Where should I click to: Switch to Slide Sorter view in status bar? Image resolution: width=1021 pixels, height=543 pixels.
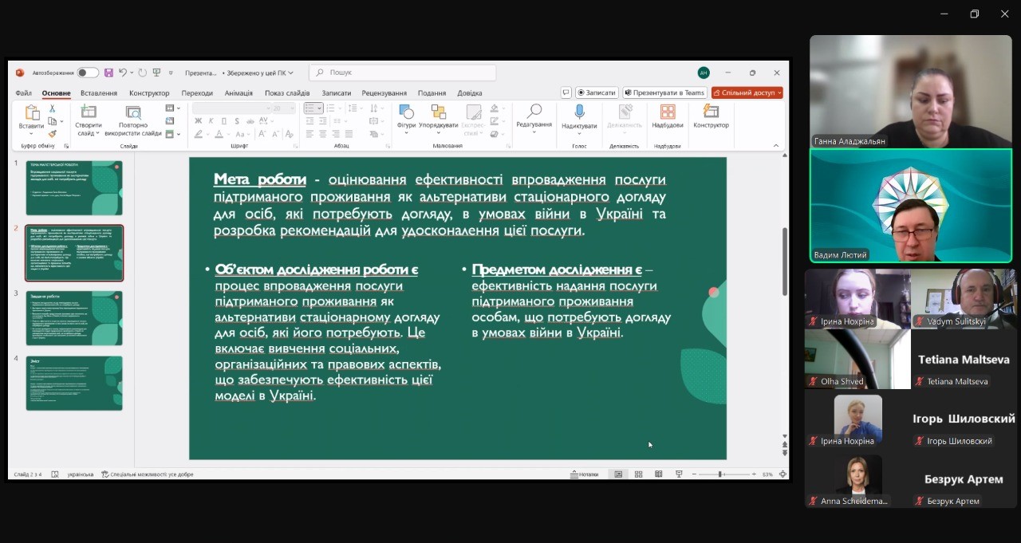click(639, 474)
